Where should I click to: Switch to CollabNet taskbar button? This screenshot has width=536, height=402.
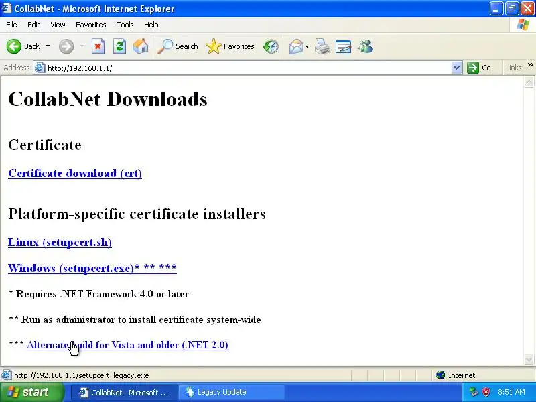tap(125, 392)
